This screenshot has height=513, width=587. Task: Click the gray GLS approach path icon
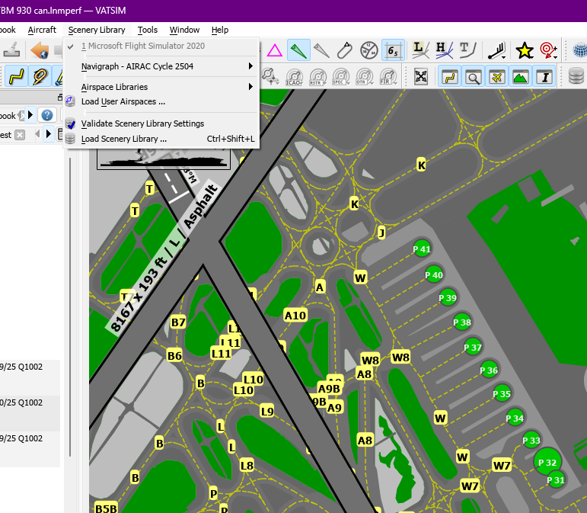(321, 50)
